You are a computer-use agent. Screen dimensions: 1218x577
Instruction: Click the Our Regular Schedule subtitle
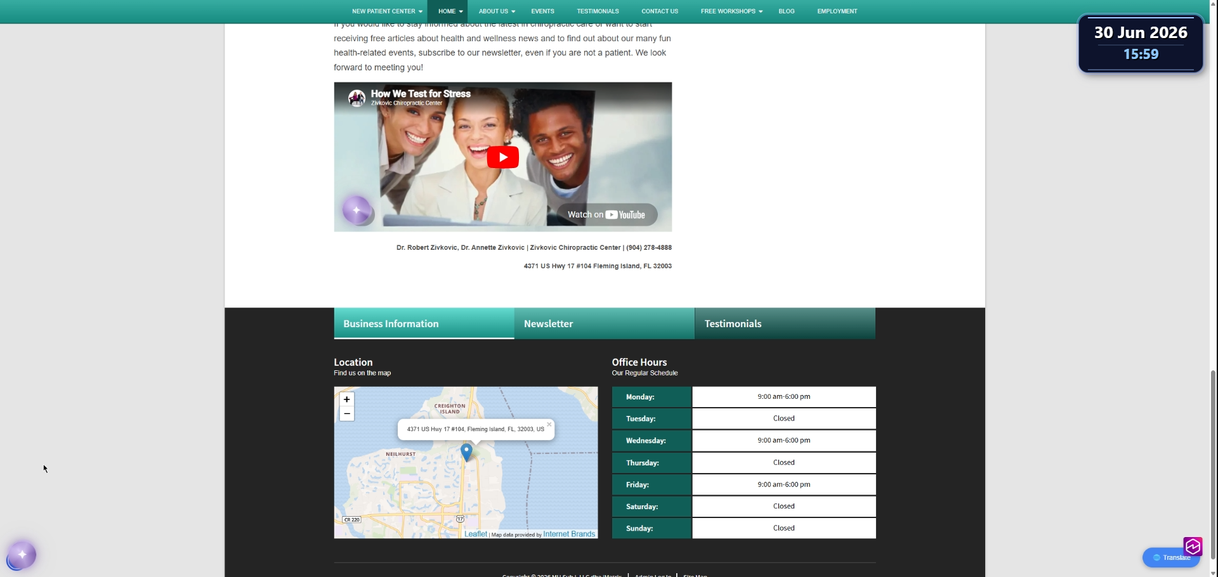645,373
